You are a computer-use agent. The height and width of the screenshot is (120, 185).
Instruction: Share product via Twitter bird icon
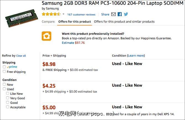pyautogui.click(x=126, y=14)
